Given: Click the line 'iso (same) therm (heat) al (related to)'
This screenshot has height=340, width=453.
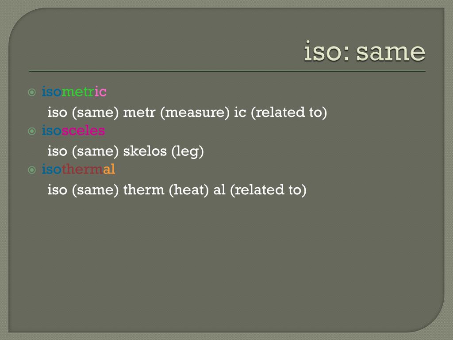Looking at the screenshot, I should click(x=177, y=190).
